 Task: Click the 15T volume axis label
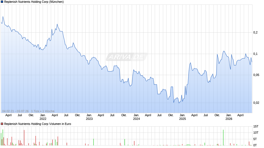tap(256, 126)
